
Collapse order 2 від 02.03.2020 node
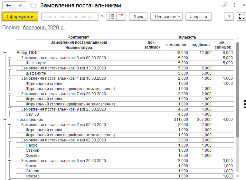(10, 124)
